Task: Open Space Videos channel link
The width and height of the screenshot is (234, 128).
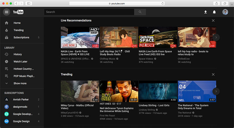Action: [146, 59]
